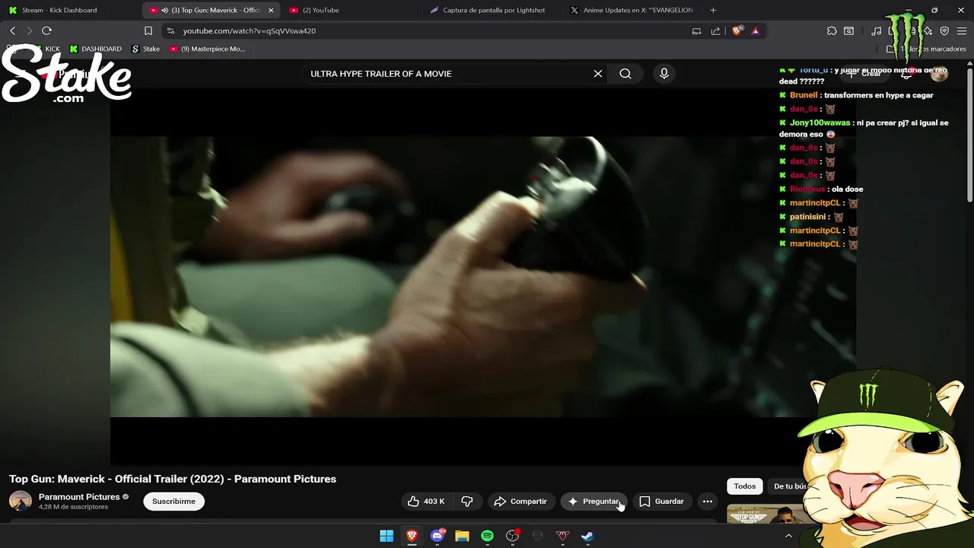Open the Windows Start menu
Viewport: 974px width, 548px height.
387,536
